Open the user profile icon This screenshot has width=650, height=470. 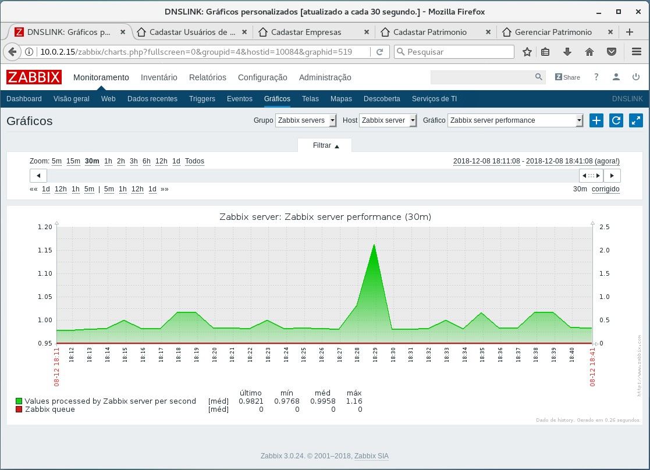[x=616, y=77]
